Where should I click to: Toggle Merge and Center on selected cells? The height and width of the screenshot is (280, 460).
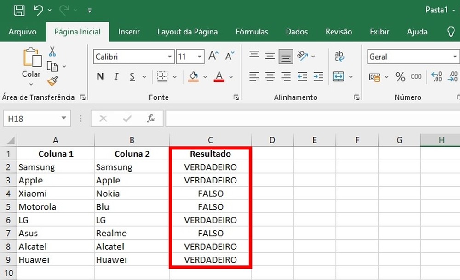pos(339,76)
